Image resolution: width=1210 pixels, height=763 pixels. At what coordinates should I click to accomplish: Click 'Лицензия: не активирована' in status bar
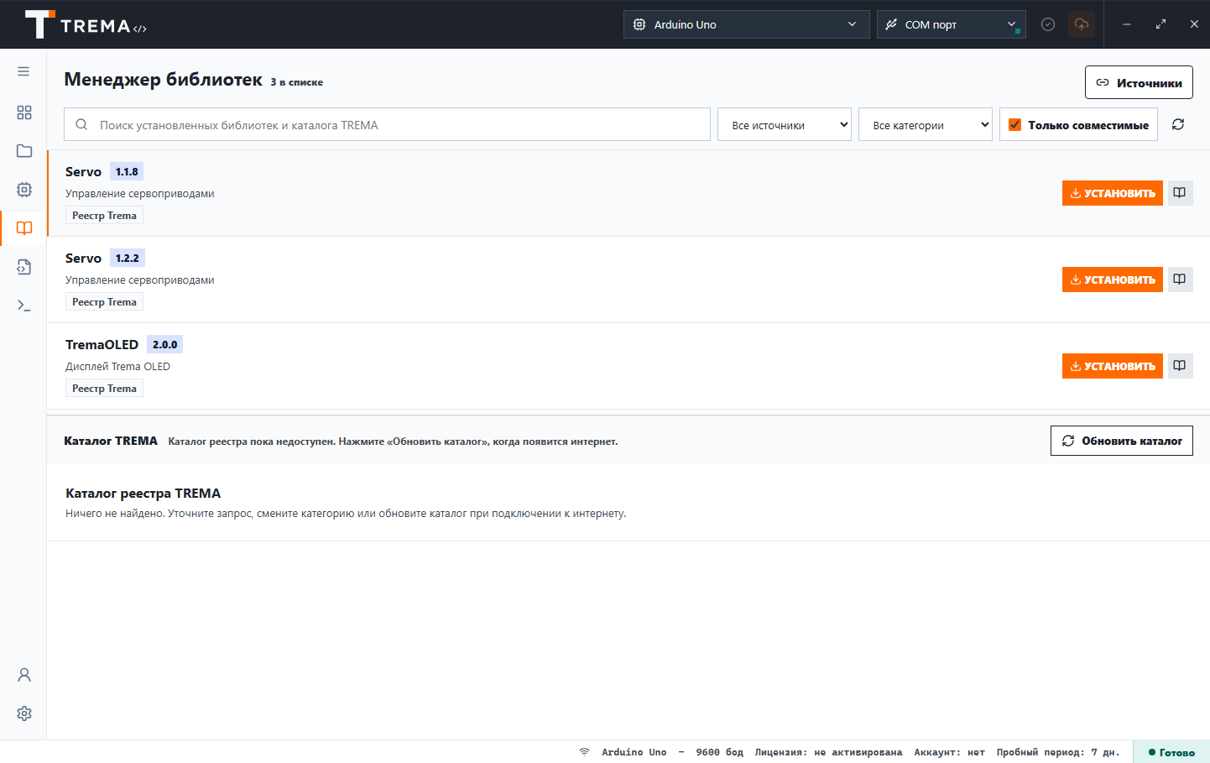828,752
